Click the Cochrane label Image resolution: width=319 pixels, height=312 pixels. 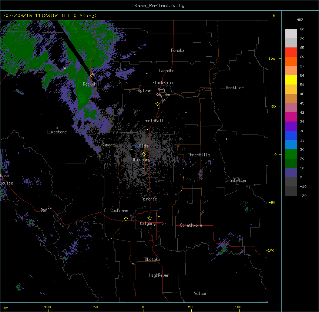119,210
